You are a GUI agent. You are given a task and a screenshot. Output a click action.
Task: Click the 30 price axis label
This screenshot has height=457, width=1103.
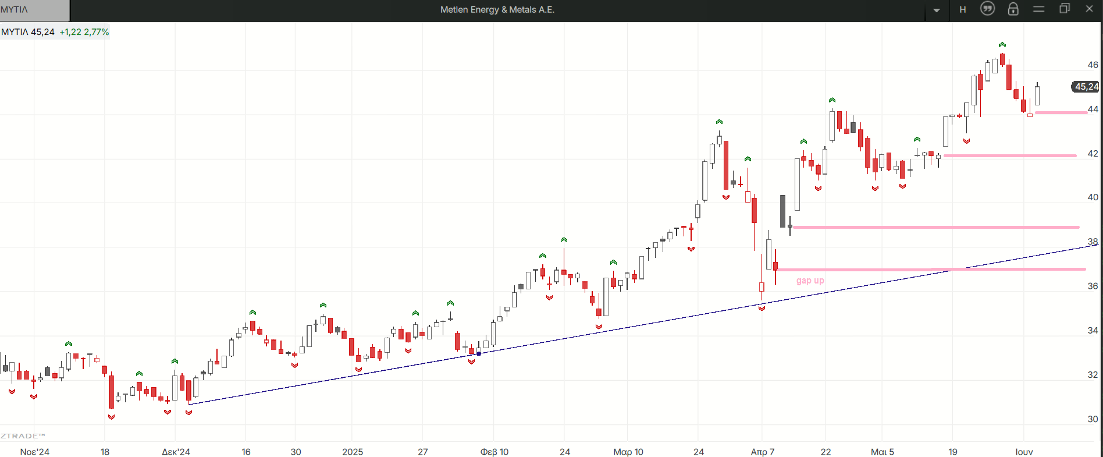pyautogui.click(x=1093, y=419)
